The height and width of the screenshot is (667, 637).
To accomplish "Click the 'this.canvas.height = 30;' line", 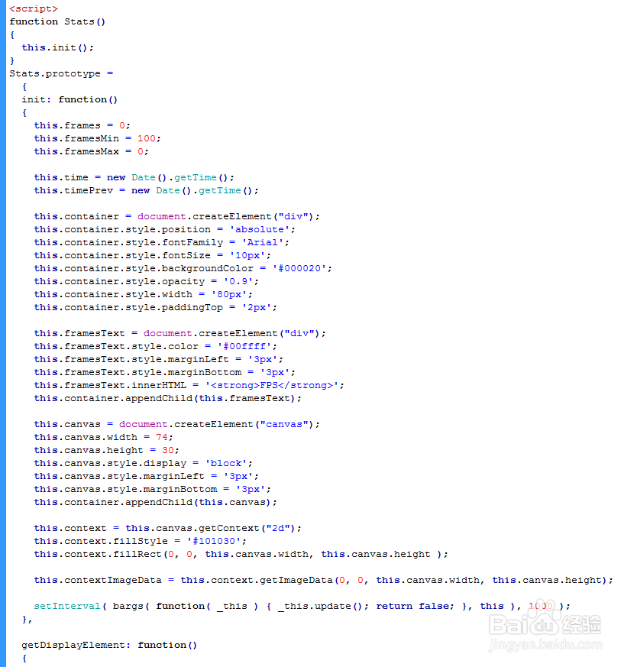I will coord(107,450).
